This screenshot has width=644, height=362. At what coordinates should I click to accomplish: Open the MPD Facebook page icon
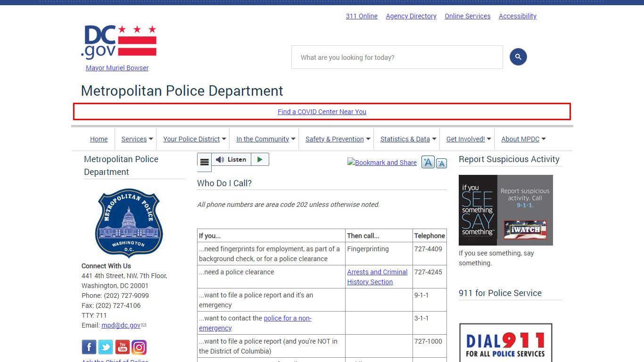pos(89,347)
